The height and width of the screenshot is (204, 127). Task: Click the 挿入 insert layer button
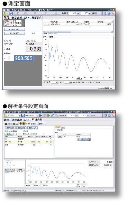pyautogui.click(x=9, y=134)
